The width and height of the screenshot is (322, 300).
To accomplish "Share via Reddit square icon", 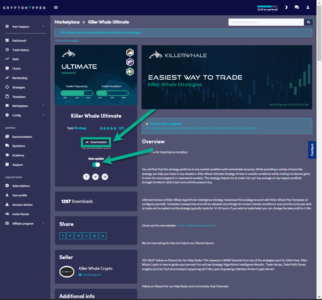I will tap(94, 236).
